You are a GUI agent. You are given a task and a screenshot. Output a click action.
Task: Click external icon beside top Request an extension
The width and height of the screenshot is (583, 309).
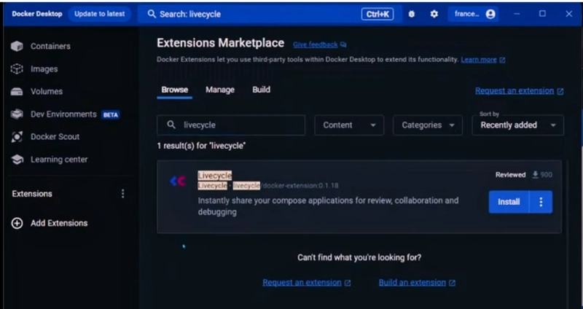[560, 91]
